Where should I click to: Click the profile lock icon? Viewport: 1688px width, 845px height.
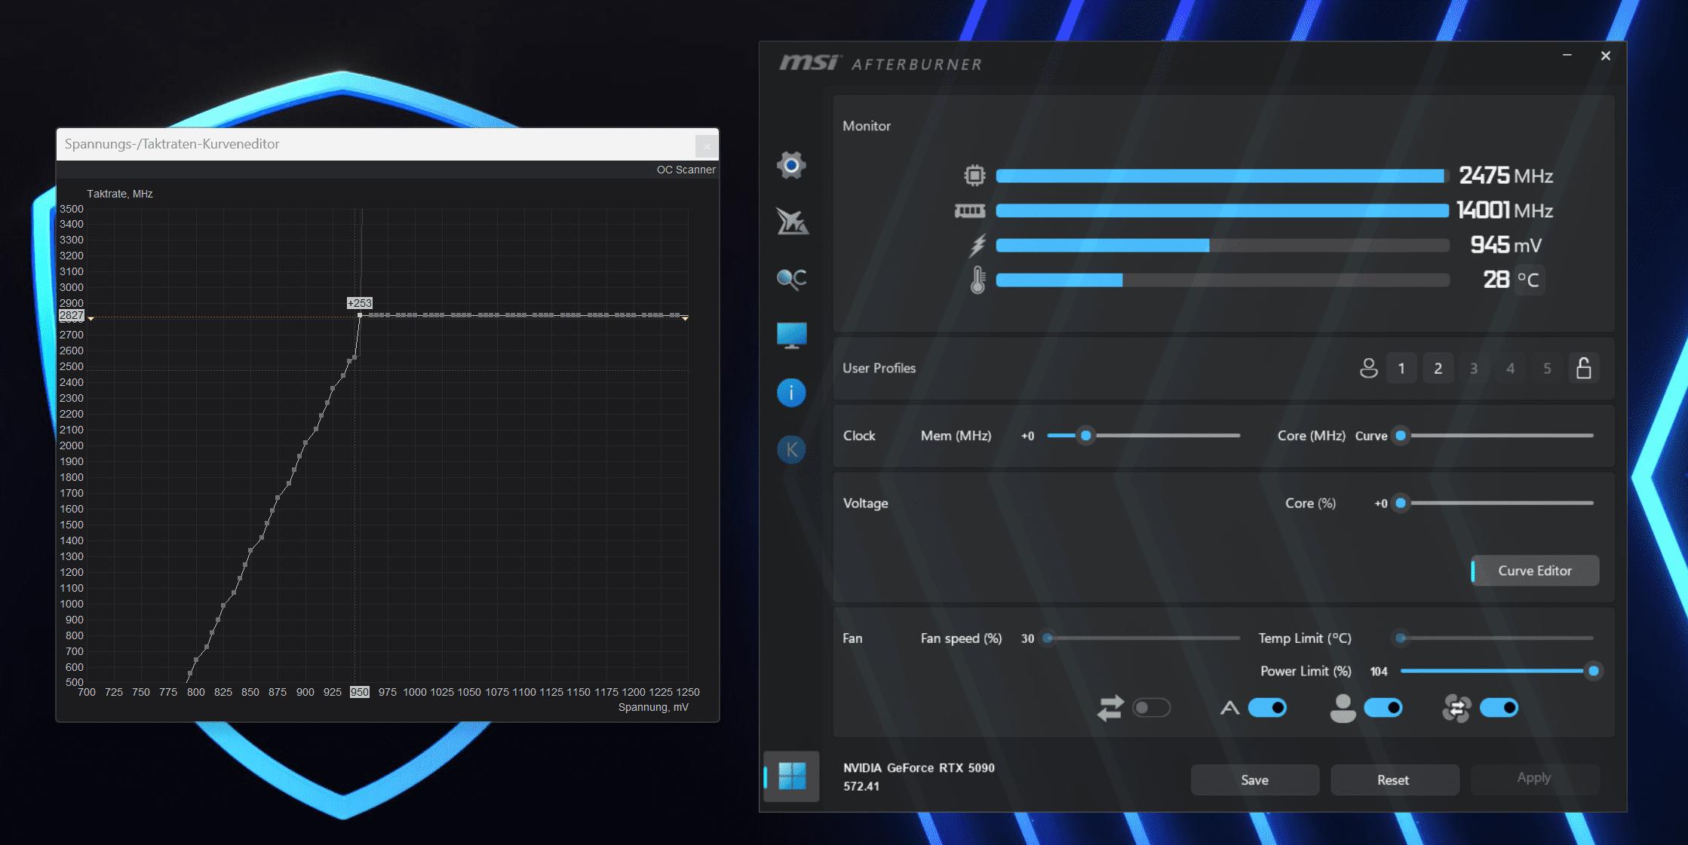coord(1583,368)
